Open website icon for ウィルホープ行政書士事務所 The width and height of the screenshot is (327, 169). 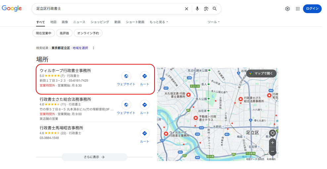point(126,76)
